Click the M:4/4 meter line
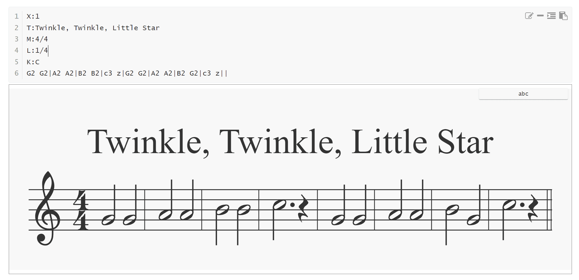The image size is (579, 280). point(37,39)
